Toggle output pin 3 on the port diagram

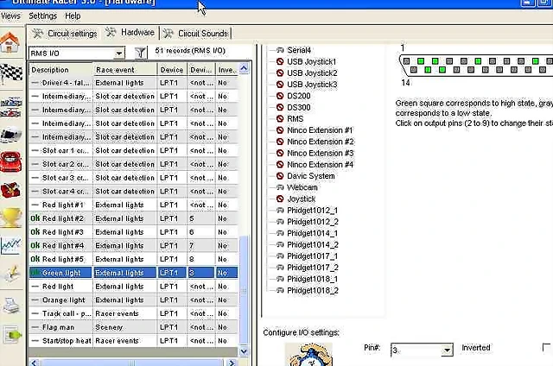pyautogui.click(x=435, y=61)
